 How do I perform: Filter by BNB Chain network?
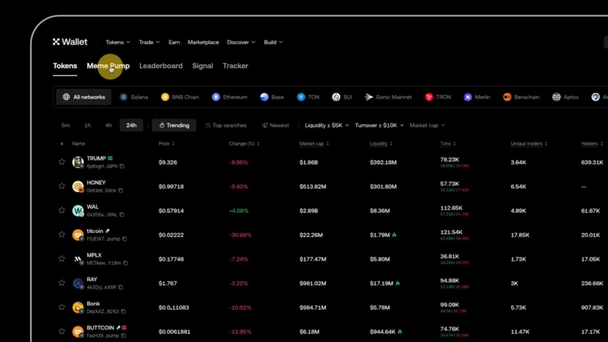click(180, 97)
